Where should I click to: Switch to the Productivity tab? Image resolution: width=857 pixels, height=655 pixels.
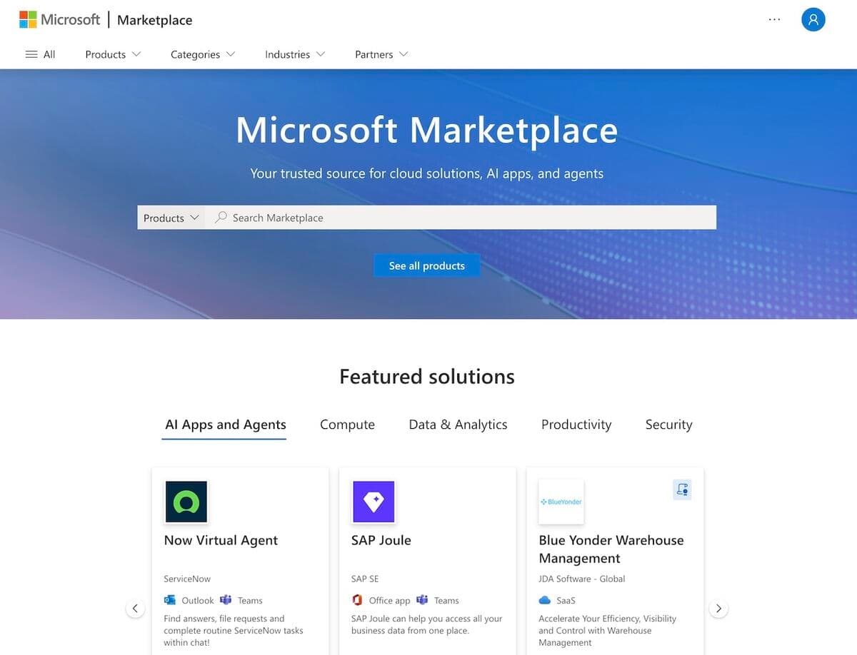[576, 425]
